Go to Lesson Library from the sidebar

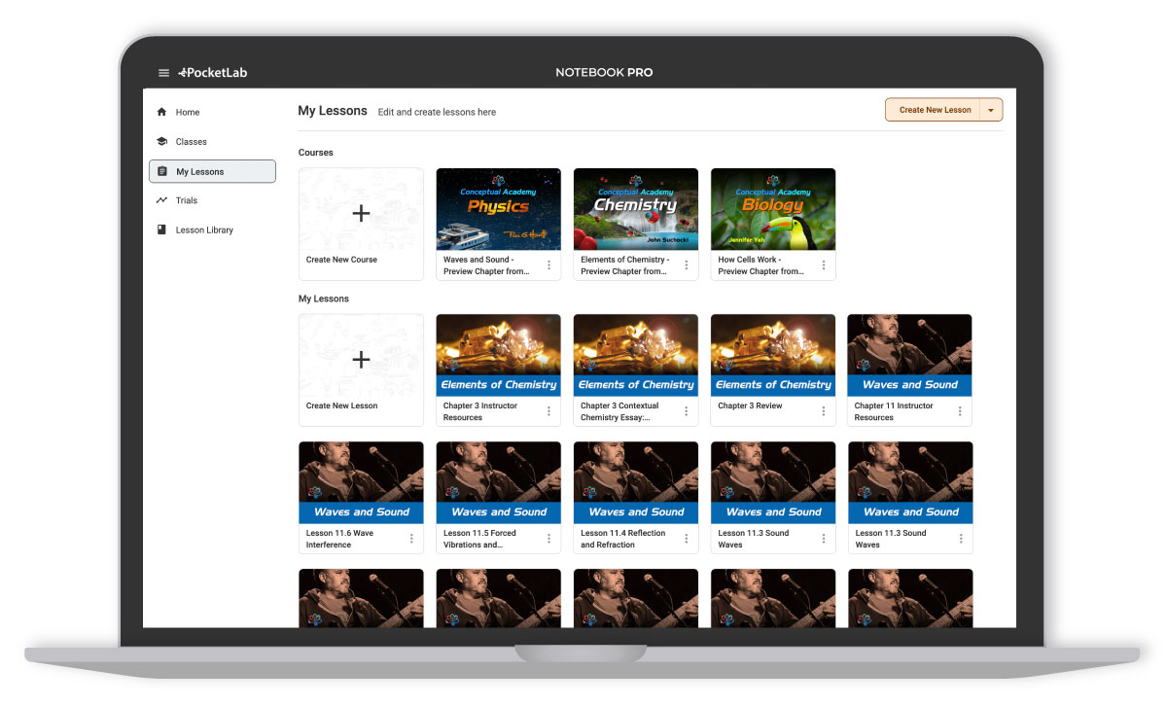pyautogui.click(x=204, y=230)
